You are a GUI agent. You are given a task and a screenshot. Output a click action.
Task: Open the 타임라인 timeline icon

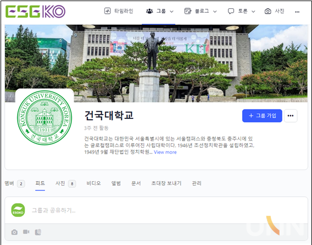pos(108,11)
